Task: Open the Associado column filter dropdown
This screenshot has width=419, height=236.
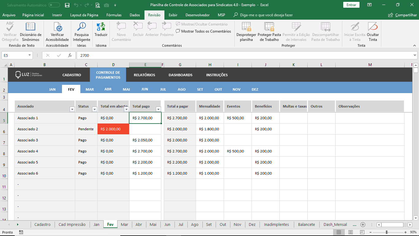Action: (x=72, y=109)
